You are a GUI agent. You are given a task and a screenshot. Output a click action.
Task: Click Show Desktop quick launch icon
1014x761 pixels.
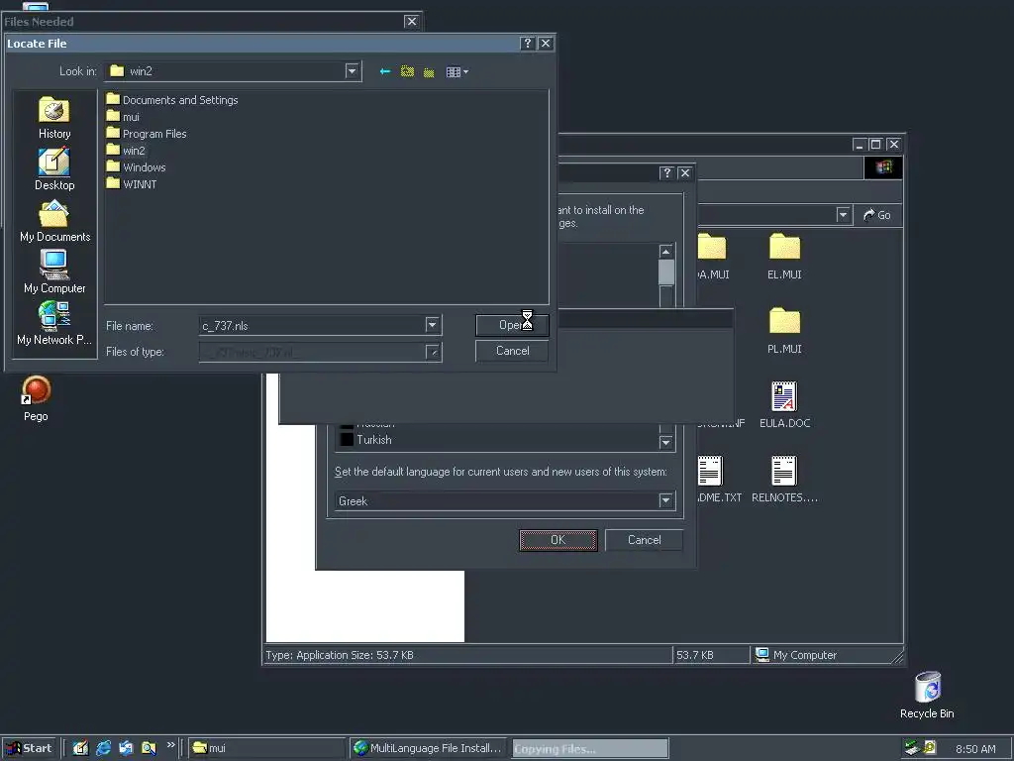(80, 748)
